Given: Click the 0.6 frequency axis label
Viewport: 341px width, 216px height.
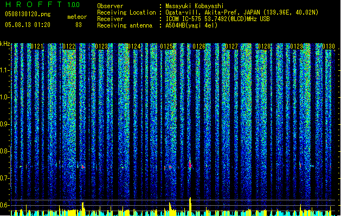Looking at the screenshot, I should pos(5,205).
